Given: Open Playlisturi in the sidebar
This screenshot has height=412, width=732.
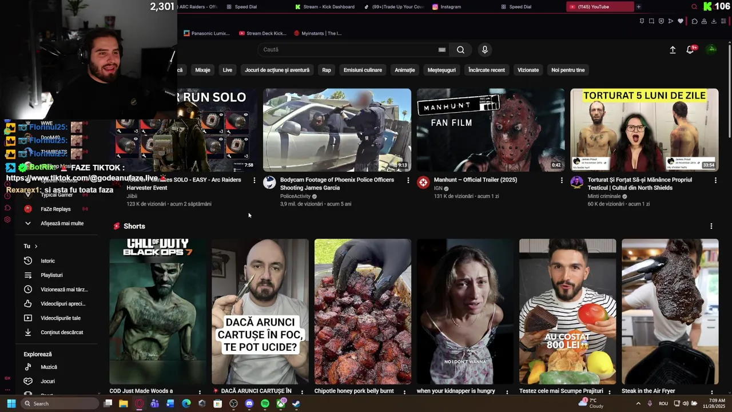Looking at the screenshot, I should click(56, 275).
